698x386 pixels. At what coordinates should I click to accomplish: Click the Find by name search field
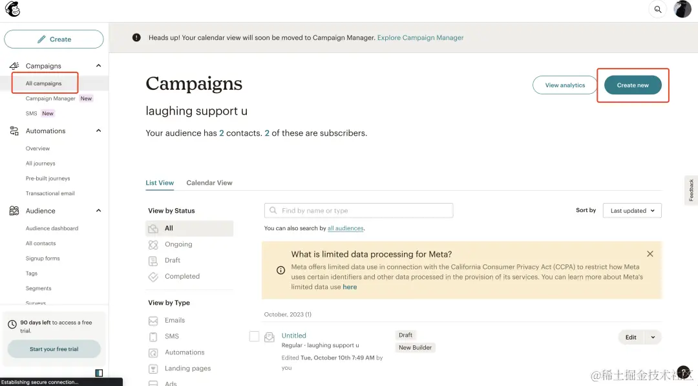(x=359, y=211)
